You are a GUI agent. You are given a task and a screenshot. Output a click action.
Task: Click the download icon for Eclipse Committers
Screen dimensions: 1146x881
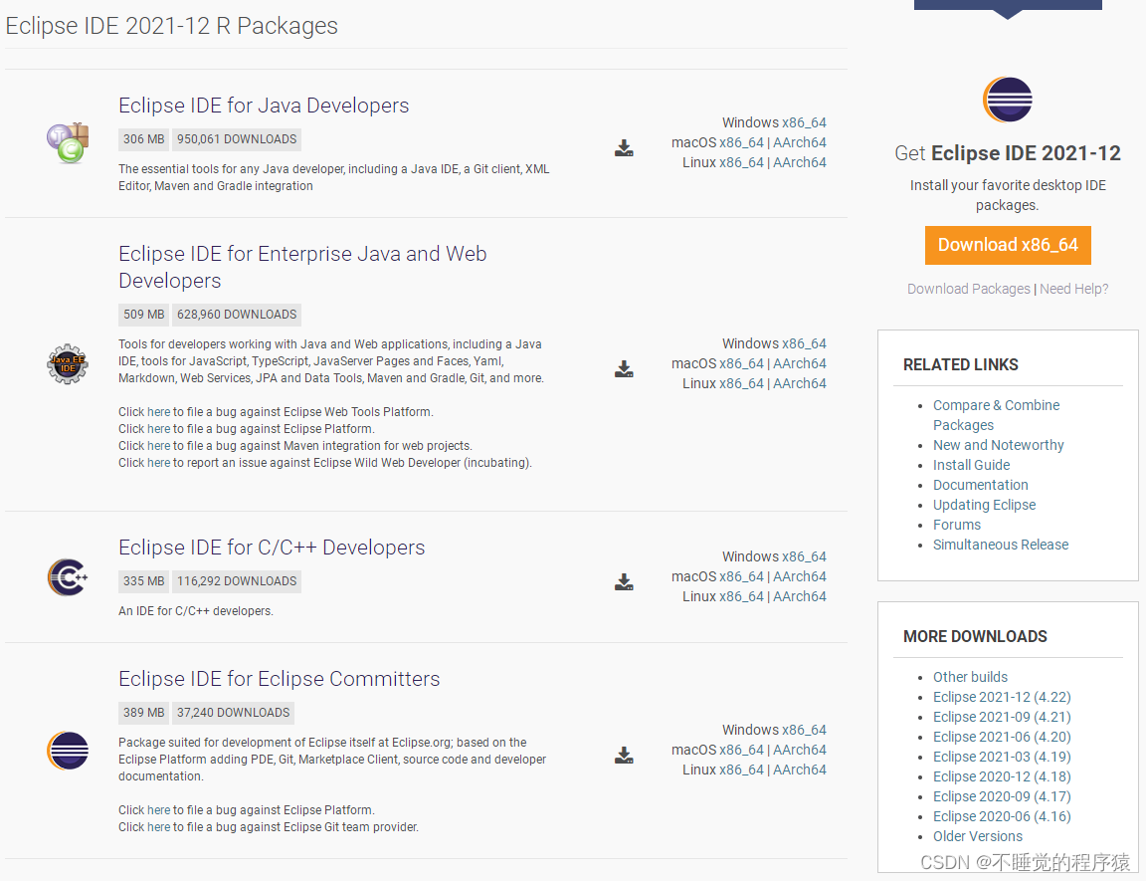pos(624,756)
